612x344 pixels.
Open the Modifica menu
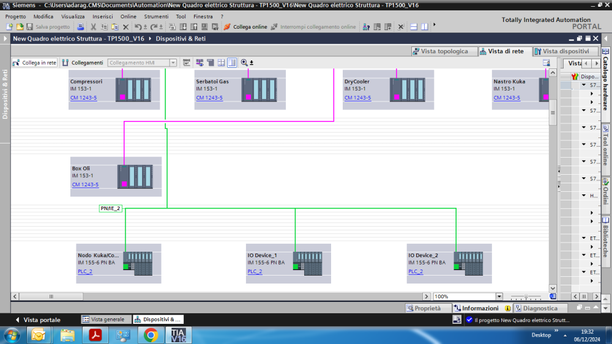(43, 16)
